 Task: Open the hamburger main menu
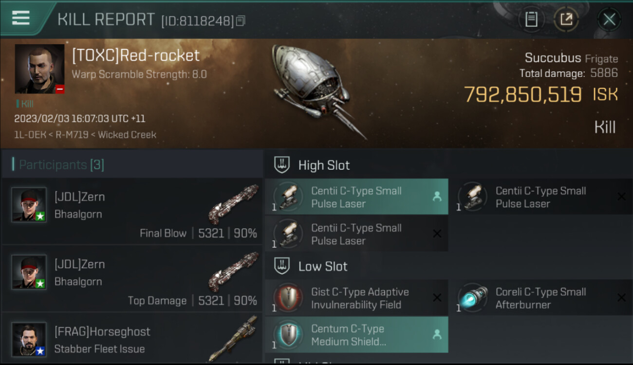point(20,18)
